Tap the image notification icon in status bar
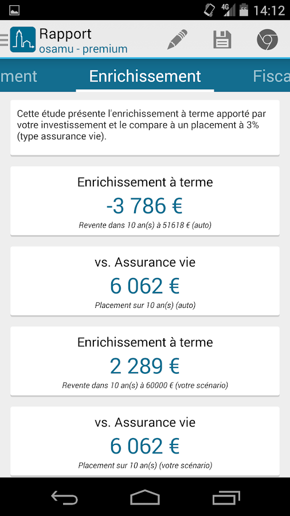290x516 pixels. coord(14,10)
